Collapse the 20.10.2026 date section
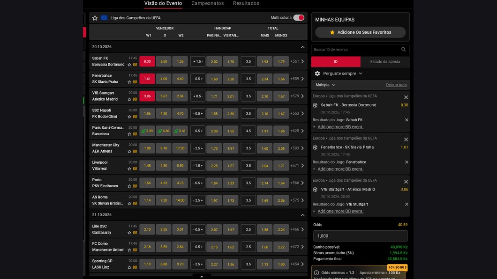497x279 pixels. [x=302, y=47]
